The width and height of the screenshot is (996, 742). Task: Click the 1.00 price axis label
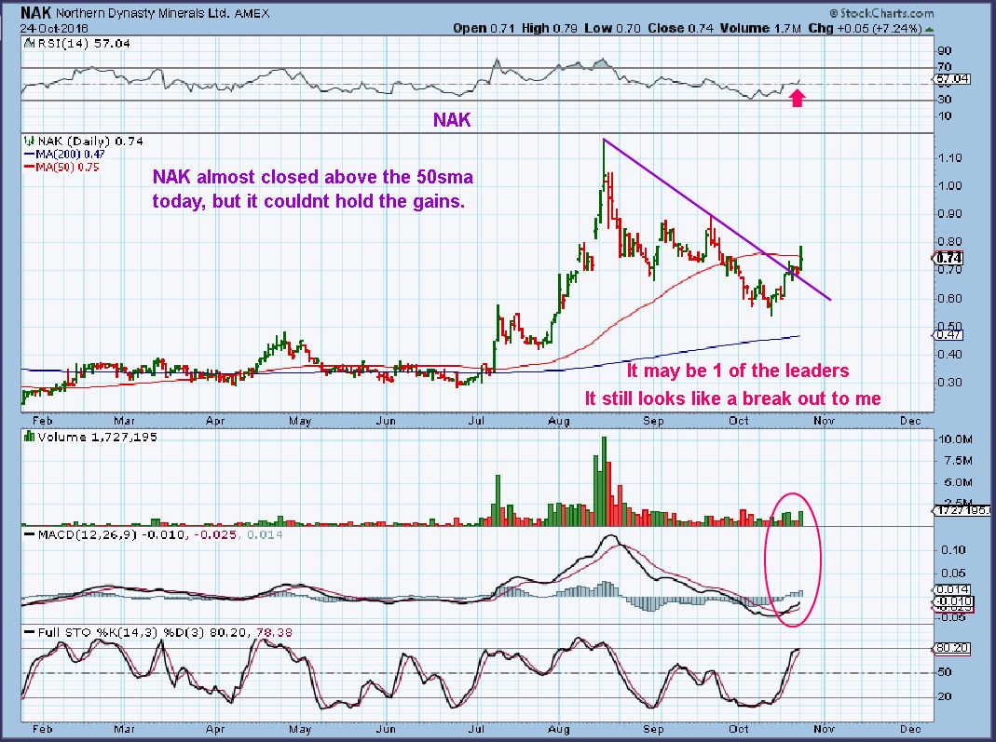click(949, 186)
